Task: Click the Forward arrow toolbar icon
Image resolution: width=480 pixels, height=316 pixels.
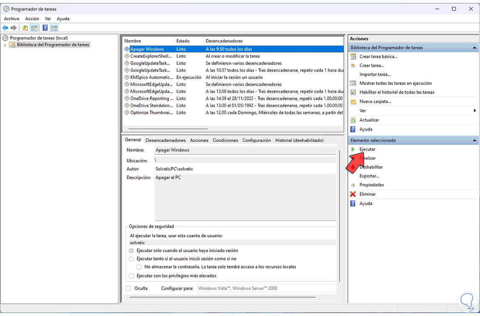Action: [x=14, y=28]
